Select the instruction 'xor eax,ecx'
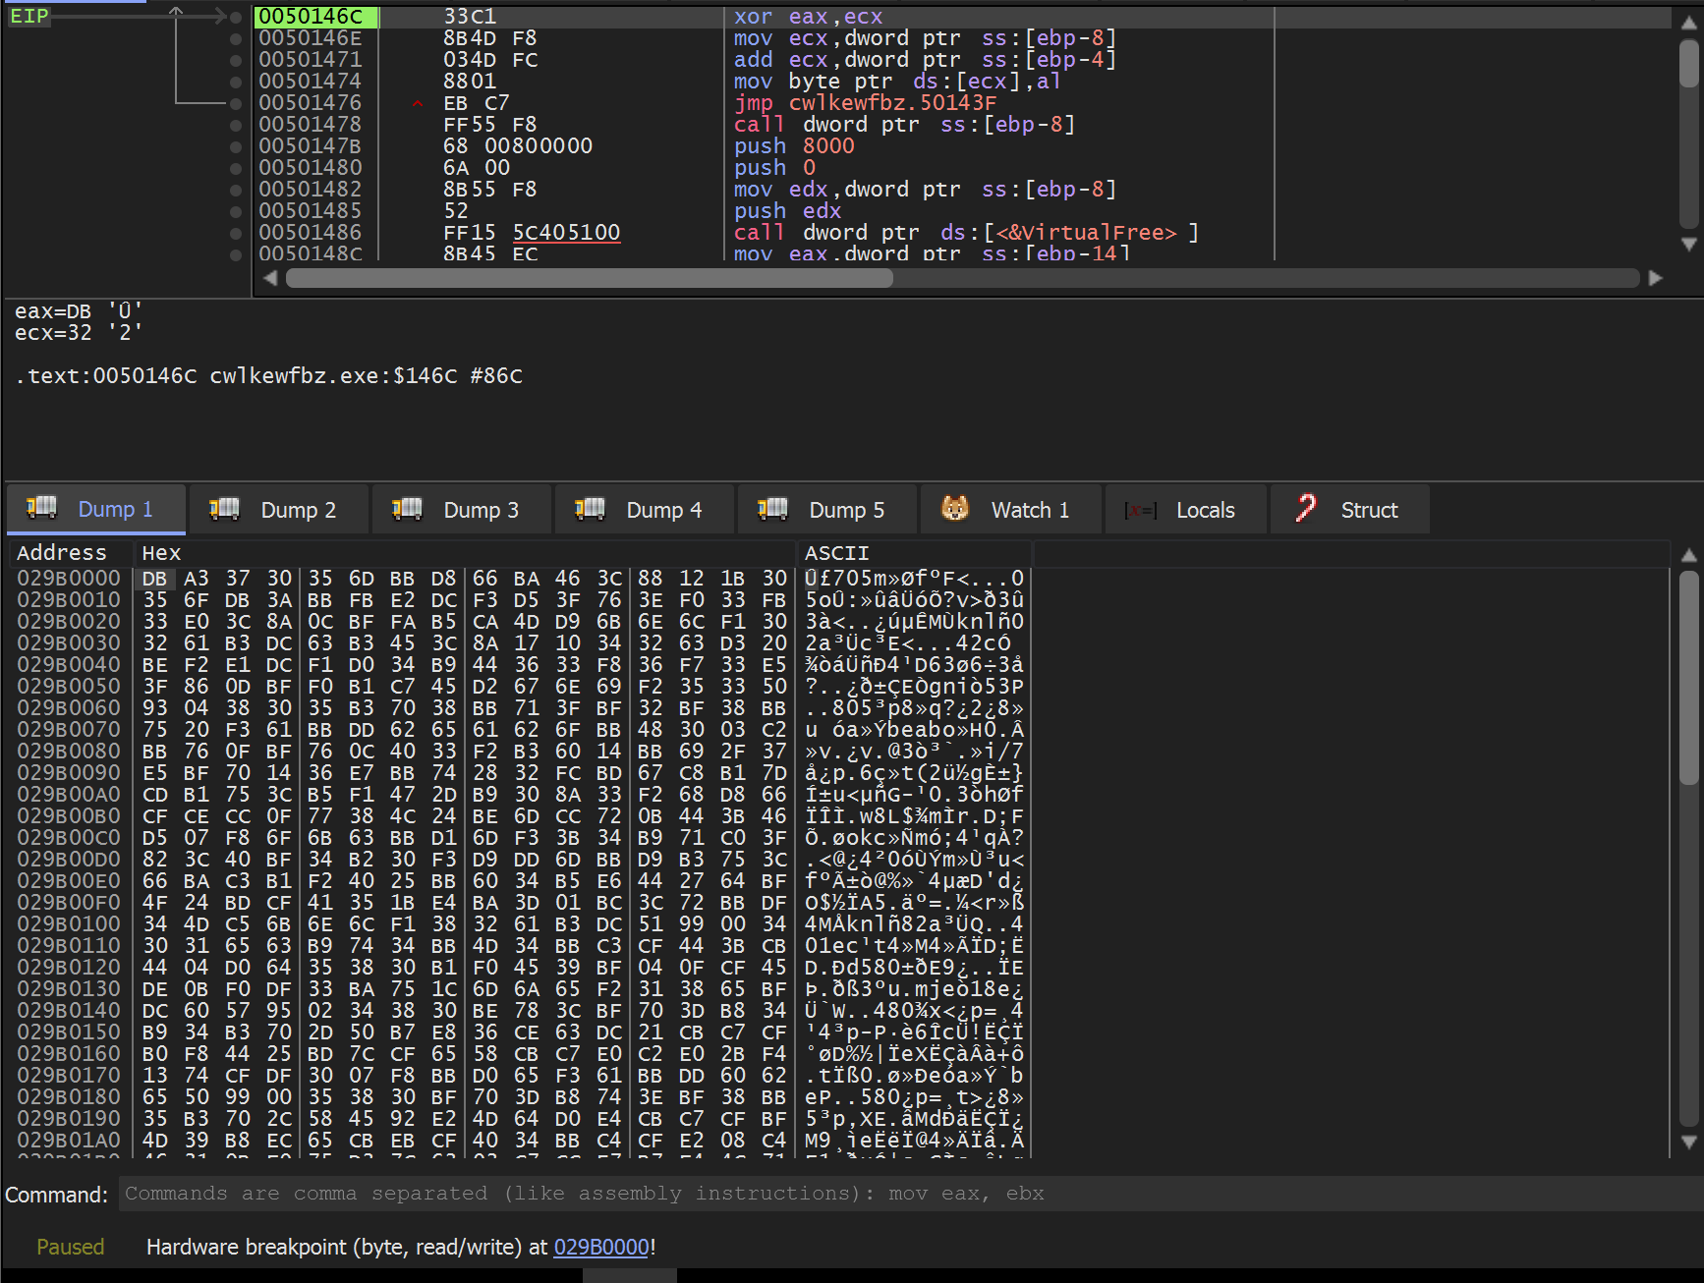 [808, 17]
